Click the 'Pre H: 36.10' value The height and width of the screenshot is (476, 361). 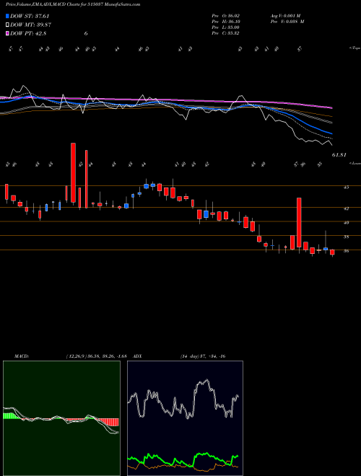226,22
